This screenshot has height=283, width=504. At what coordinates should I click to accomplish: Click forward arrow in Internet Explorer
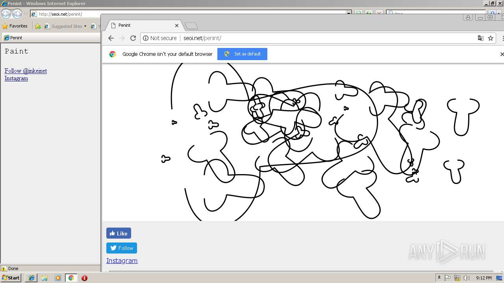coord(17,14)
